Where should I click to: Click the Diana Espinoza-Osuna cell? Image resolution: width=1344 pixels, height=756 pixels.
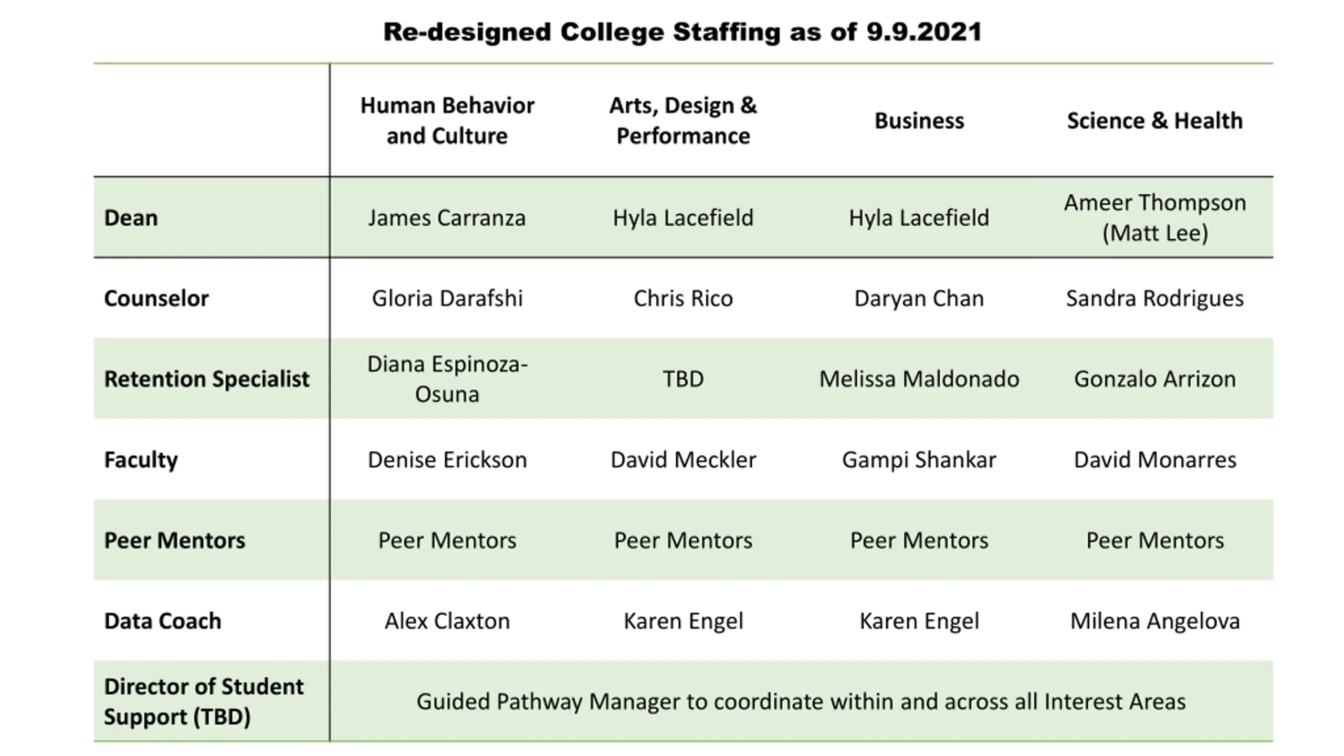point(447,379)
